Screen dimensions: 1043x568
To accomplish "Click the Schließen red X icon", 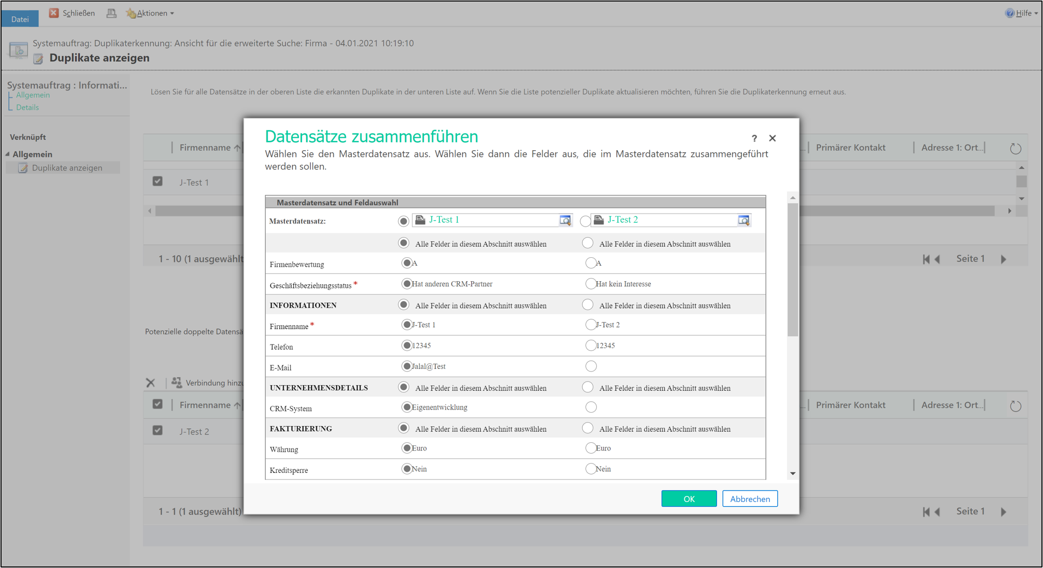I will click(x=54, y=13).
